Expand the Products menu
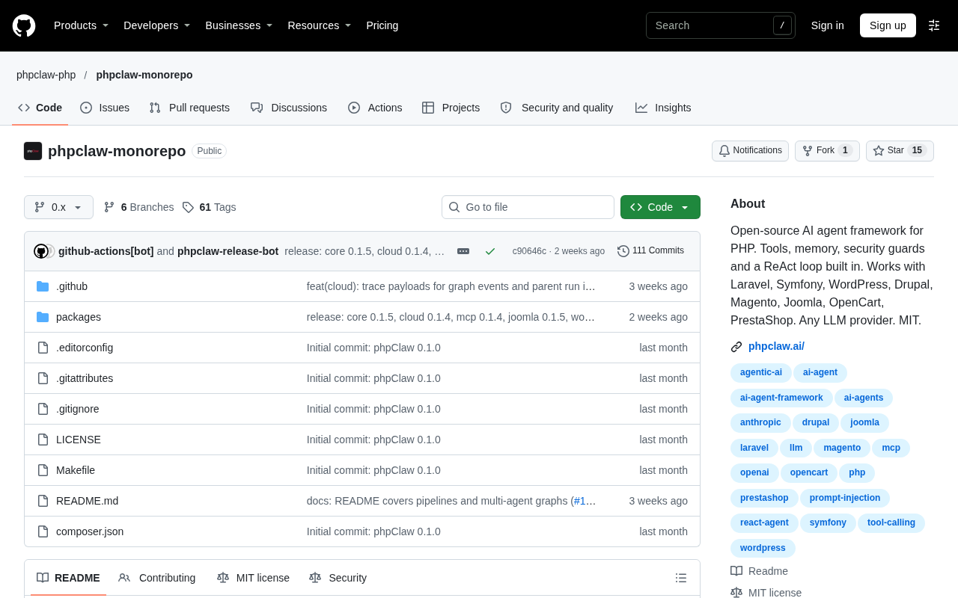958x598 pixels. point(81,25)
